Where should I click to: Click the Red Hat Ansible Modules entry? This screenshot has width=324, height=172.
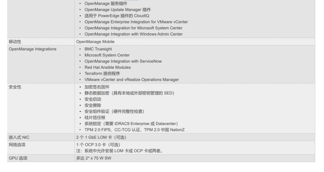tap(108, 67)
